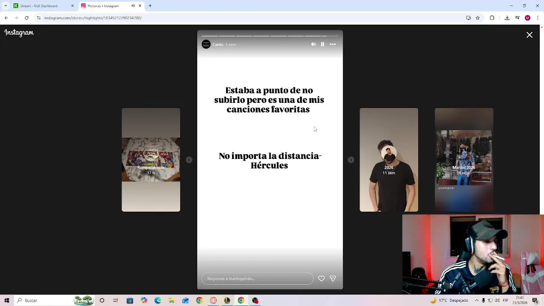The height and width of the screenshot is (306, 544).
Task: Open the Windows Start menu
Action: (7, 300)
